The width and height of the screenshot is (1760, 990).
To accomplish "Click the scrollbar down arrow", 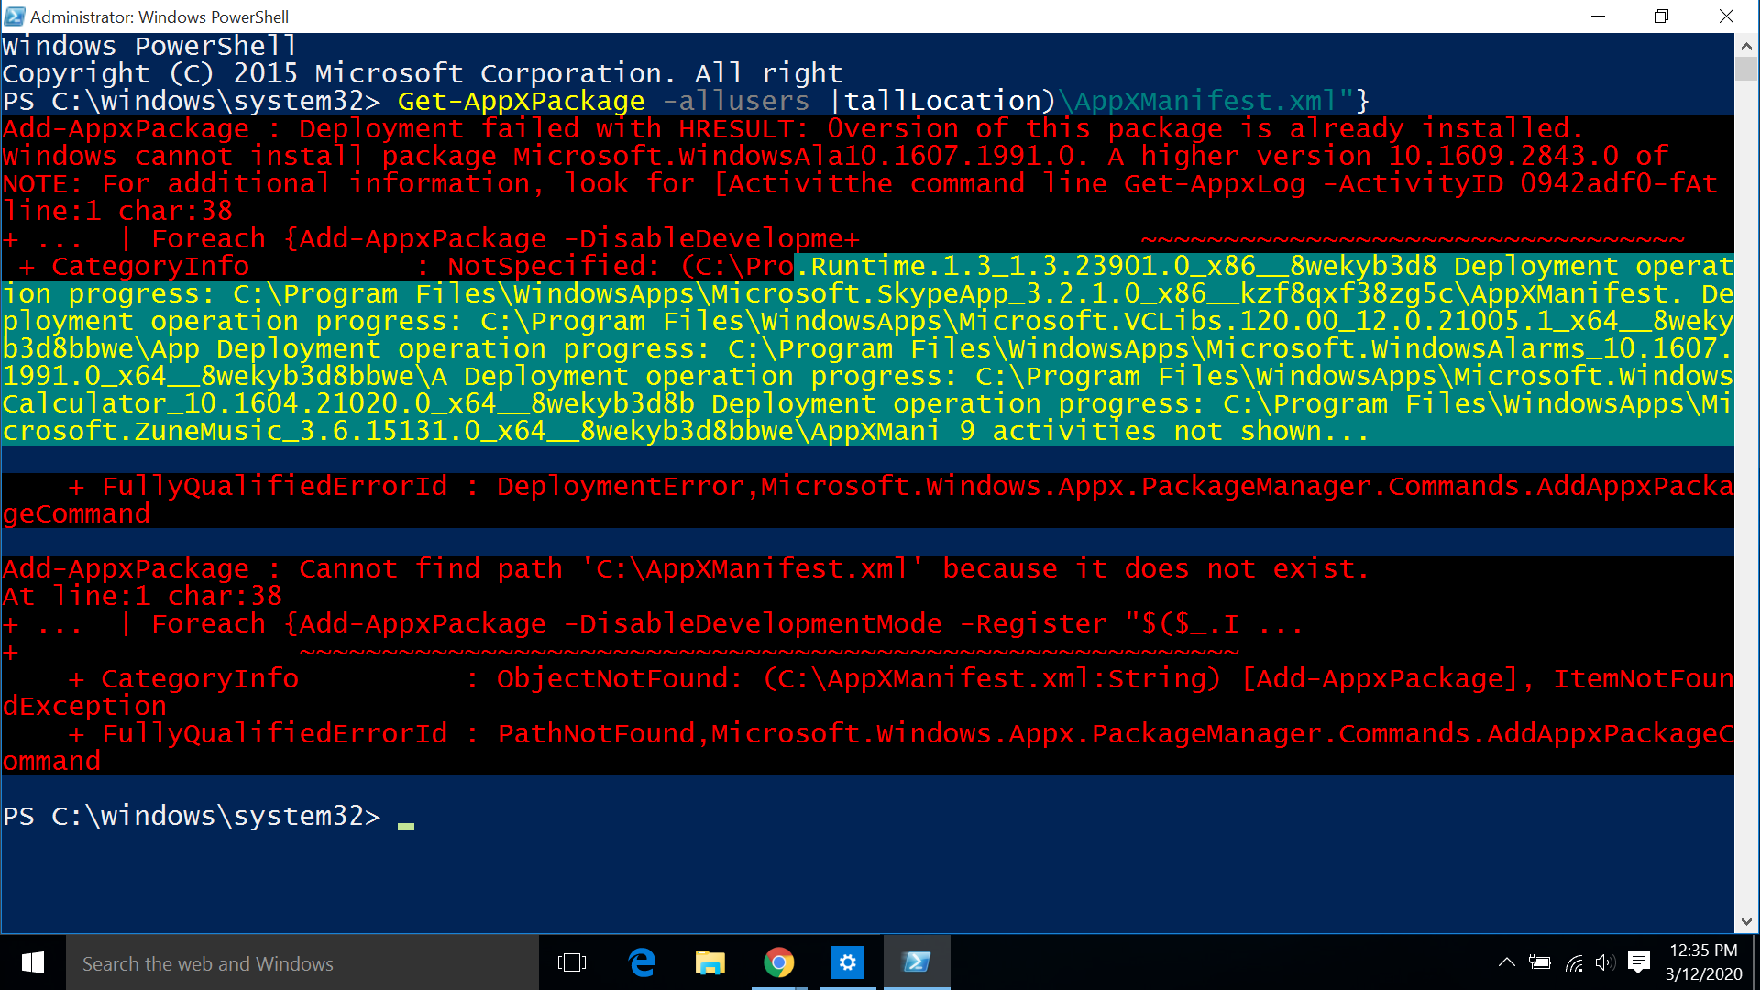I will [1745, 922].
